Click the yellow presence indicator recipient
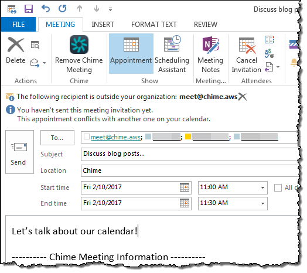 tap(188, 136)
